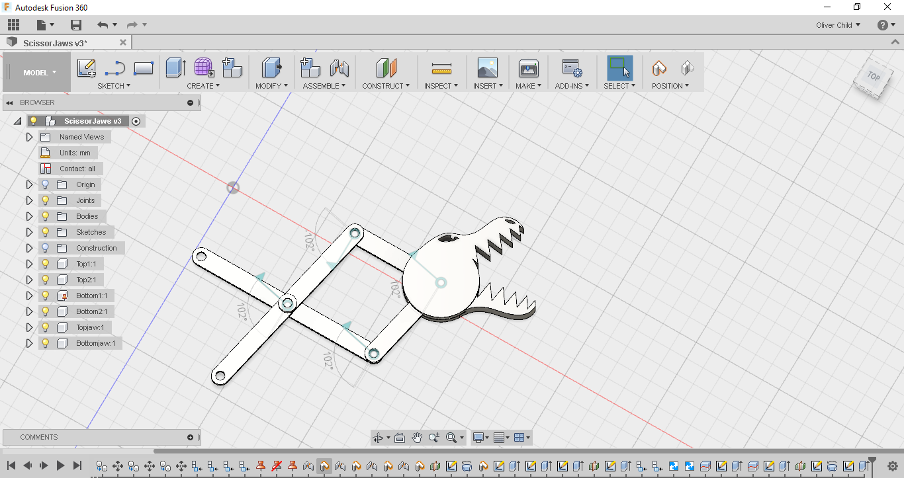Open the Grid and Snaps settings
904x478 pixels.
coord(501,438)
